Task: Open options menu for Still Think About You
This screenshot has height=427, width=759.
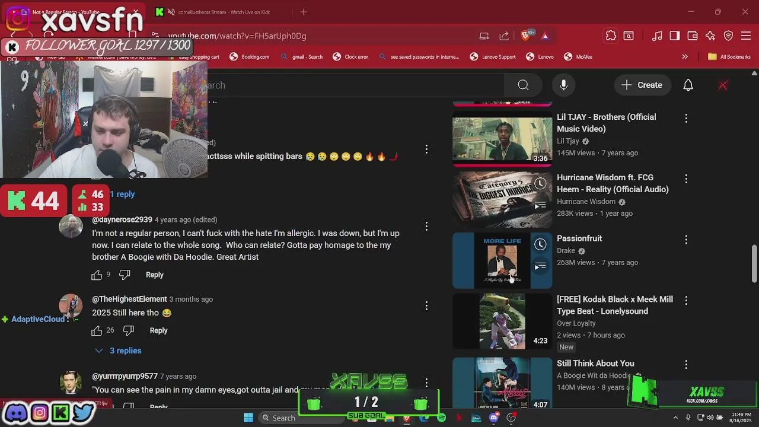Action: pyautogui.click(x=686, y=365)
